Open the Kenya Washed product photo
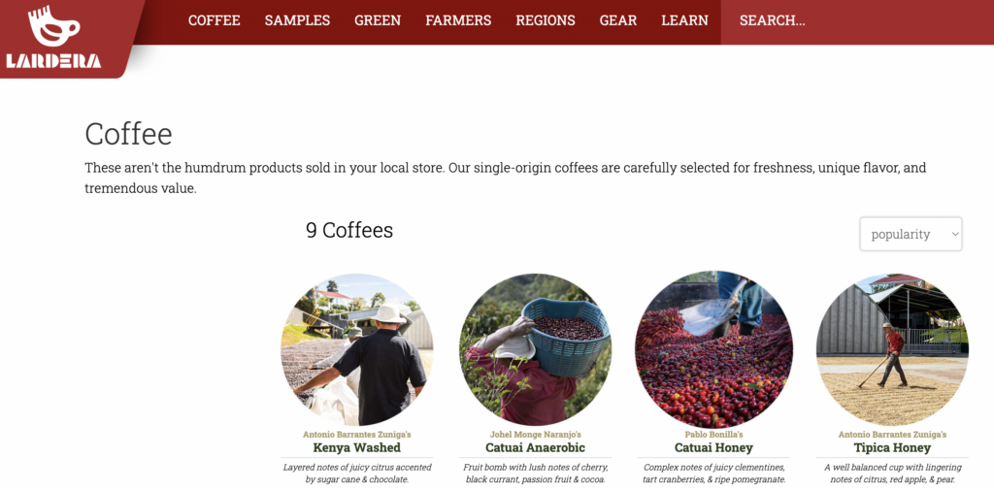This screenshot has height=490, width=994. (357, 349)
